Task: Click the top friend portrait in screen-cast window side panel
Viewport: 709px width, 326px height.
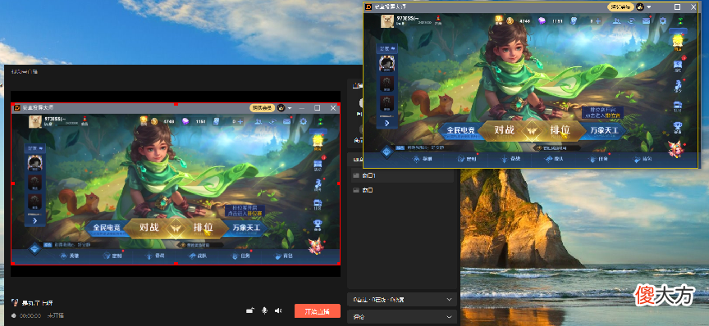Action: (x=387, y=63)
